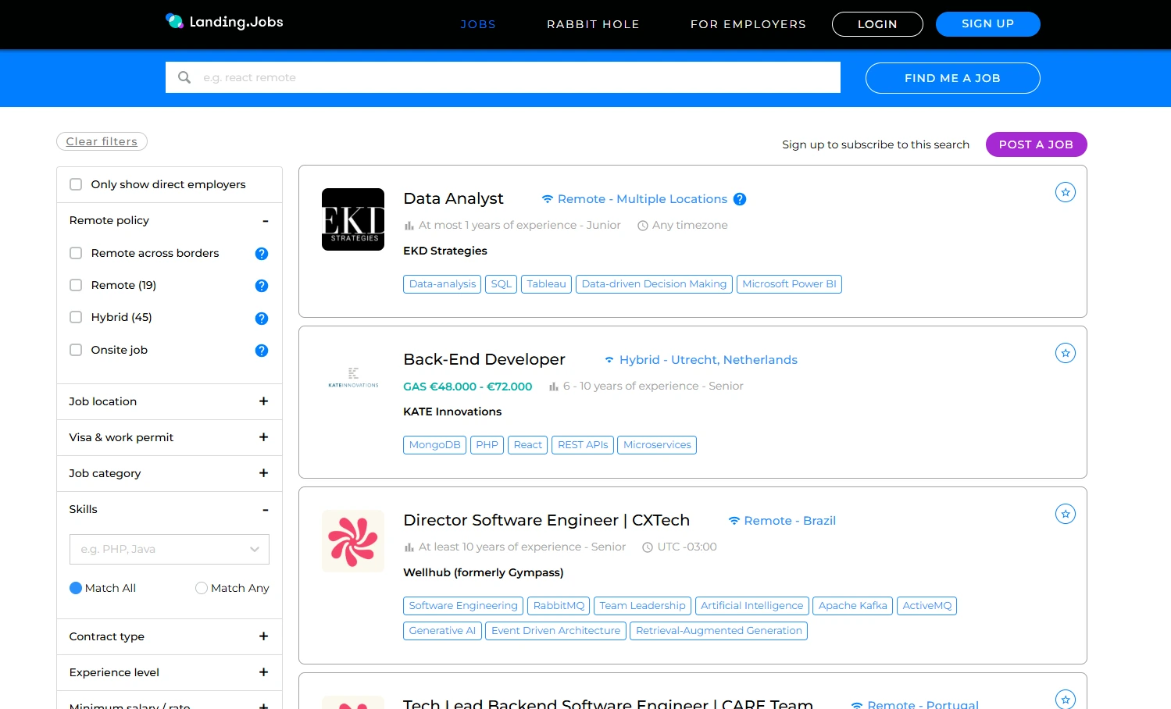Viewport: 1171px width, 709px height.
Task: Select the Match Any radio option
Action: (202, 588)
